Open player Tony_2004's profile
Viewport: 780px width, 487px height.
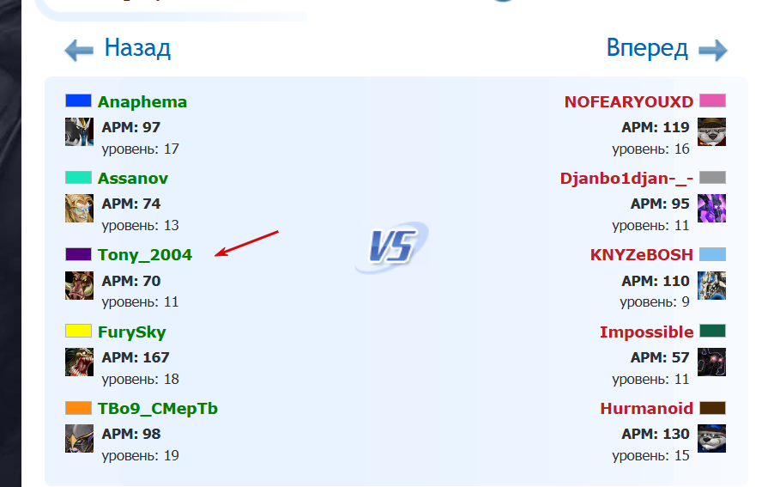point(144,255)
